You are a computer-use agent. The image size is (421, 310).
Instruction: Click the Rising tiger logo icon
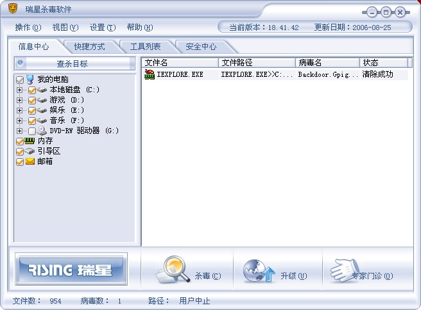click(x=12, y=8)
